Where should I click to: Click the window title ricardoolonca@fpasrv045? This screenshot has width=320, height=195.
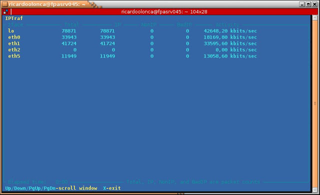(x=47, y=4)
